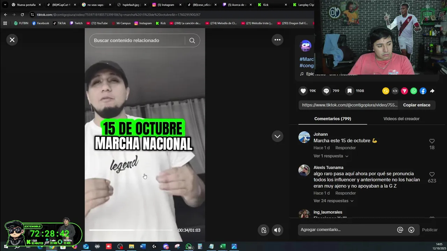The height and width of the screenshot is (251, 447).
Task: Open more share options arrow
Action: coord(432,91)
